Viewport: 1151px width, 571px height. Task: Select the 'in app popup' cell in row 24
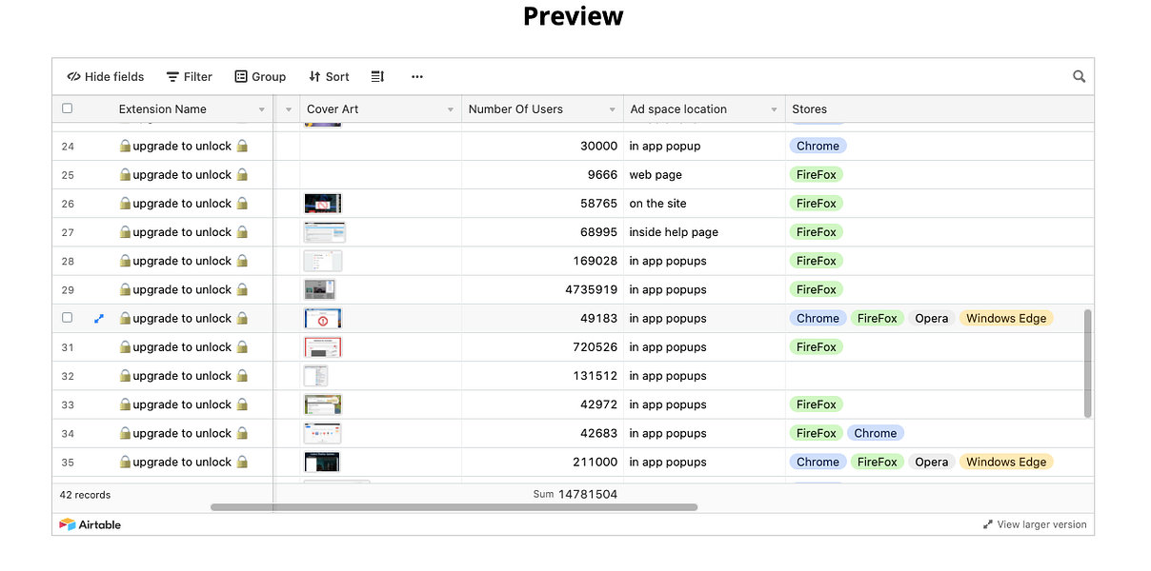[x=704, y=146]
